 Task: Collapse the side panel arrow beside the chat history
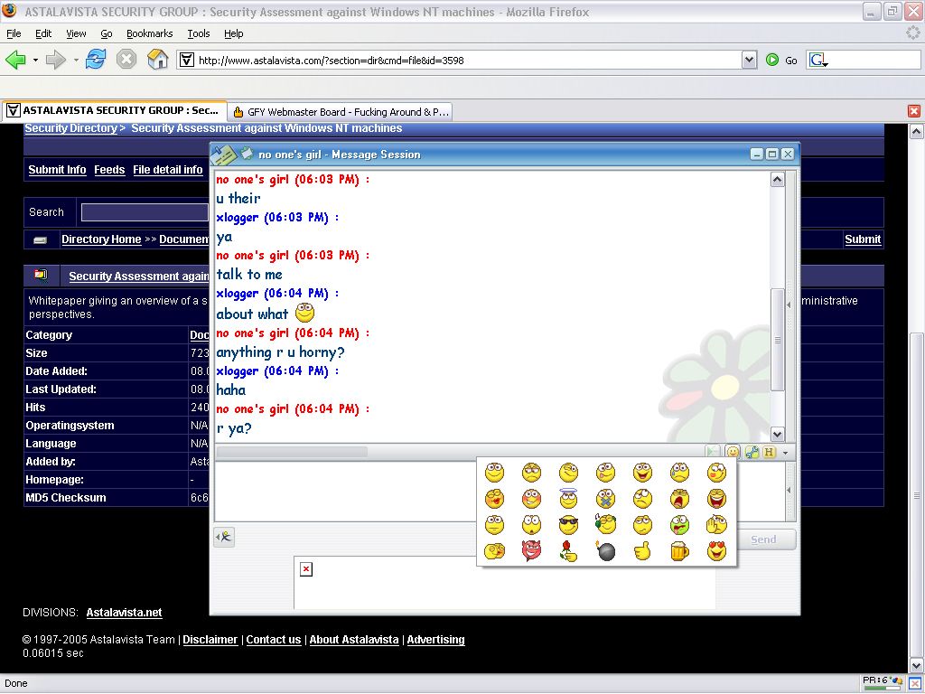[789, 305]
